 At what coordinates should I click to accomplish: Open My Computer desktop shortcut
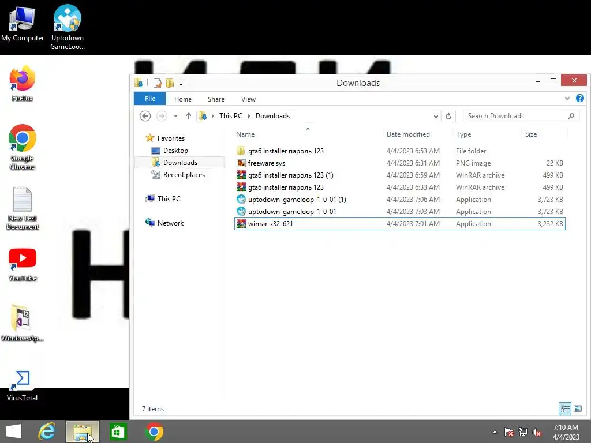23,23
